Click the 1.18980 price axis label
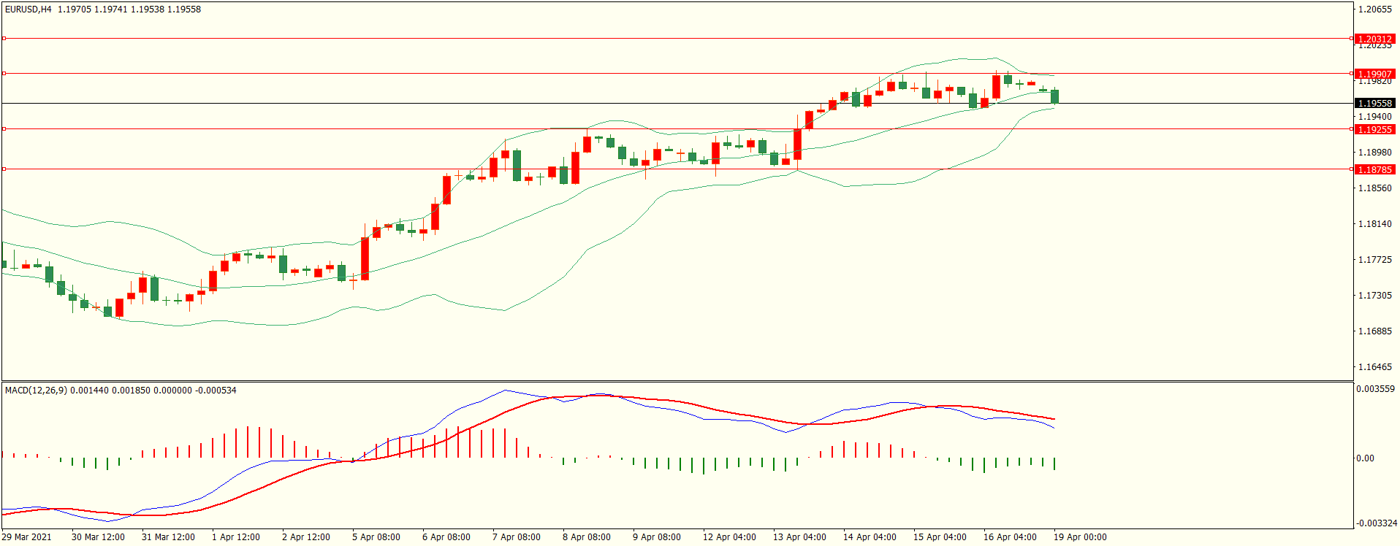The image size is (1400, 546). click(x=1374, y=153)
